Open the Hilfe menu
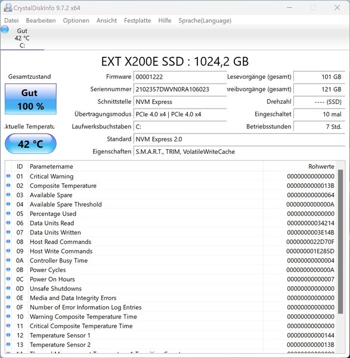This screenshot has width=350, height=358. click(x=165, y=20)
